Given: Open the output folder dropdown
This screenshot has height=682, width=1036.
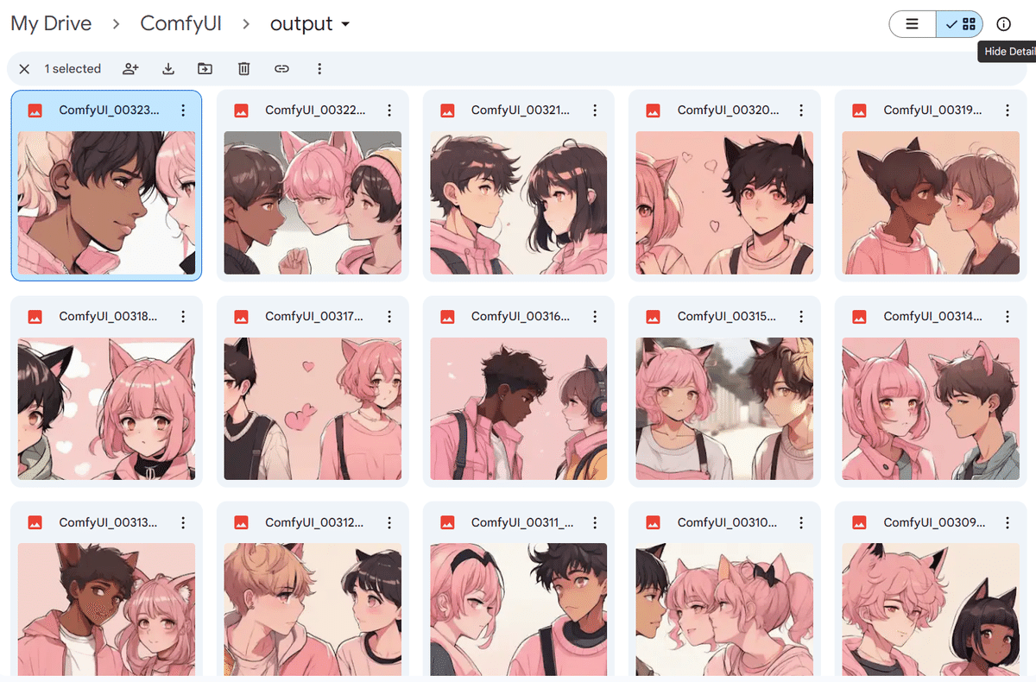Looking at the screenshot, I should 310,24.
